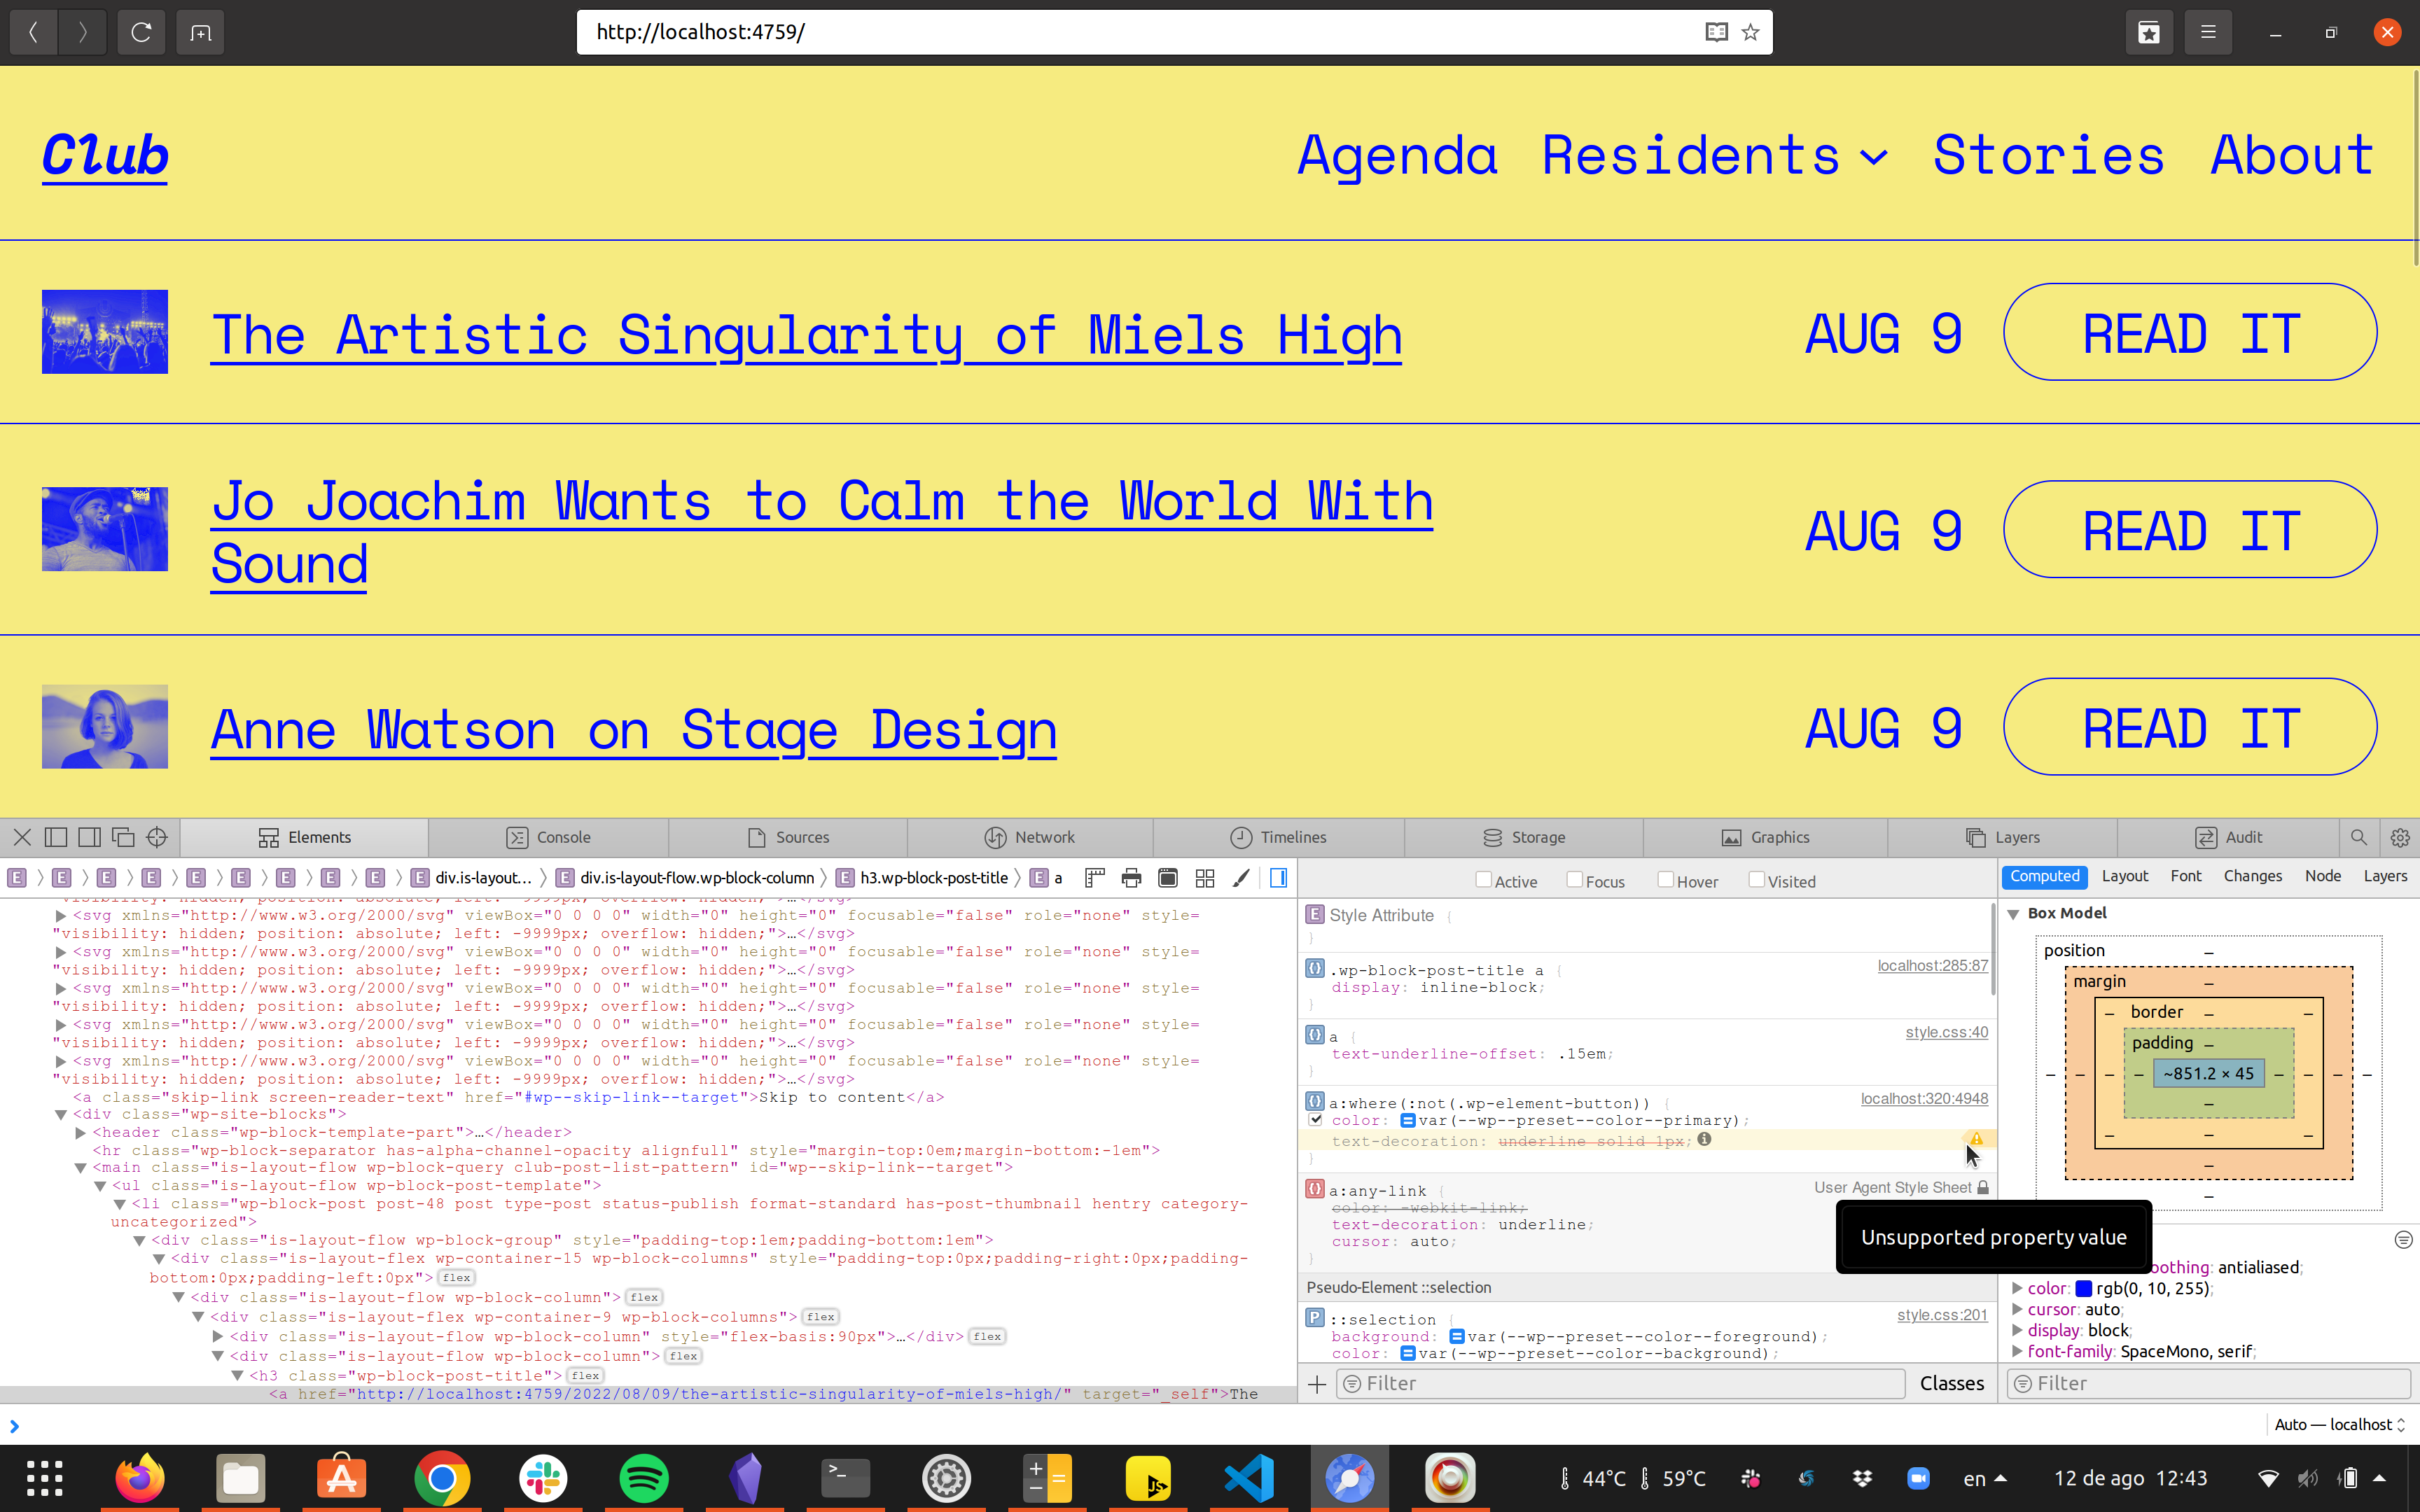Toggle the details sidebar panel icon
Viewport: 2420px width, 1512px height.
coord(1279,877)
